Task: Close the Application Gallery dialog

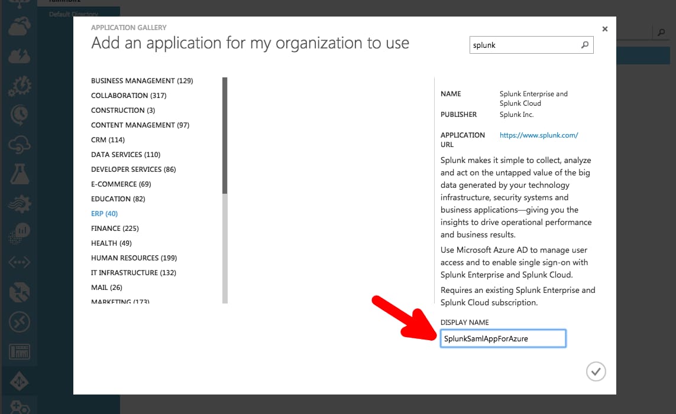Action: pyautogui.click(x=605, y=29)
